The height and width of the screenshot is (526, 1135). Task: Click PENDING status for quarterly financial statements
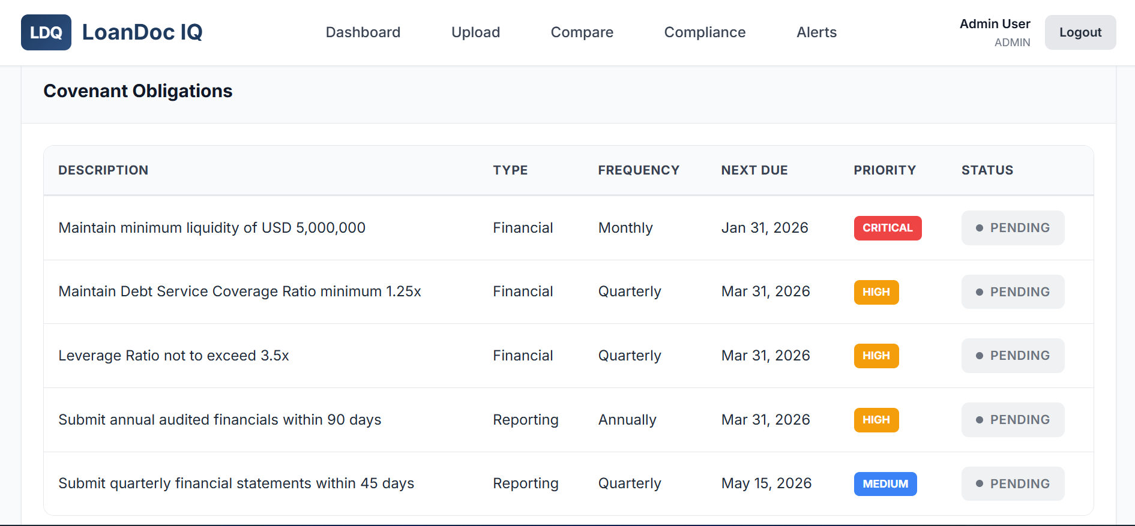[1013, 484]
